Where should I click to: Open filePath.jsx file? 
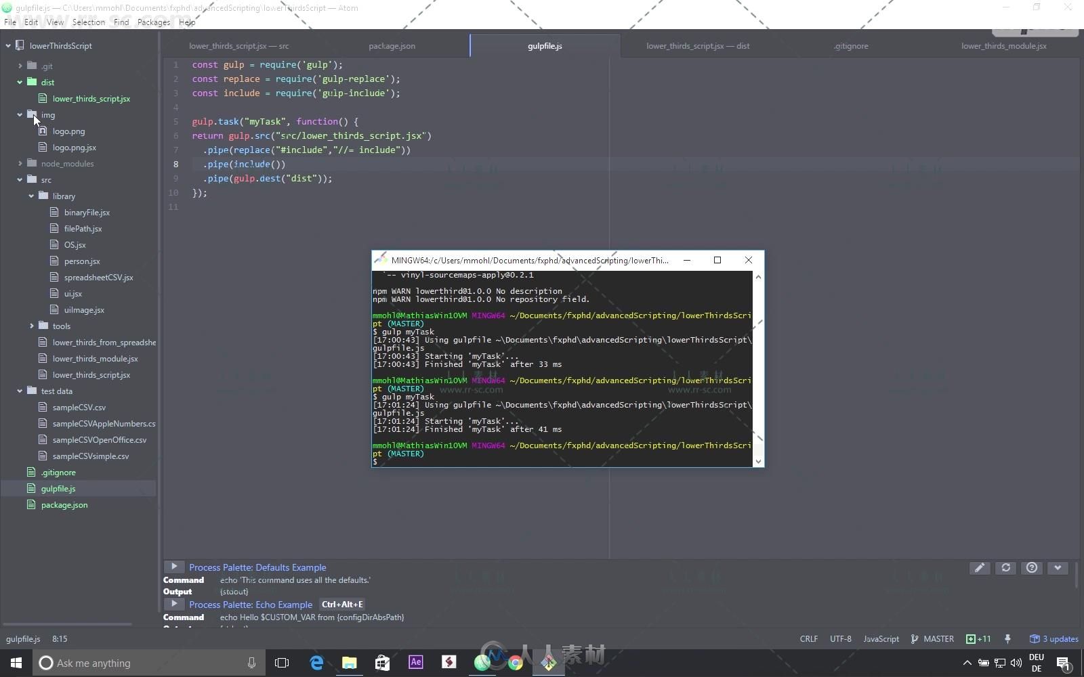coord(83,229)
